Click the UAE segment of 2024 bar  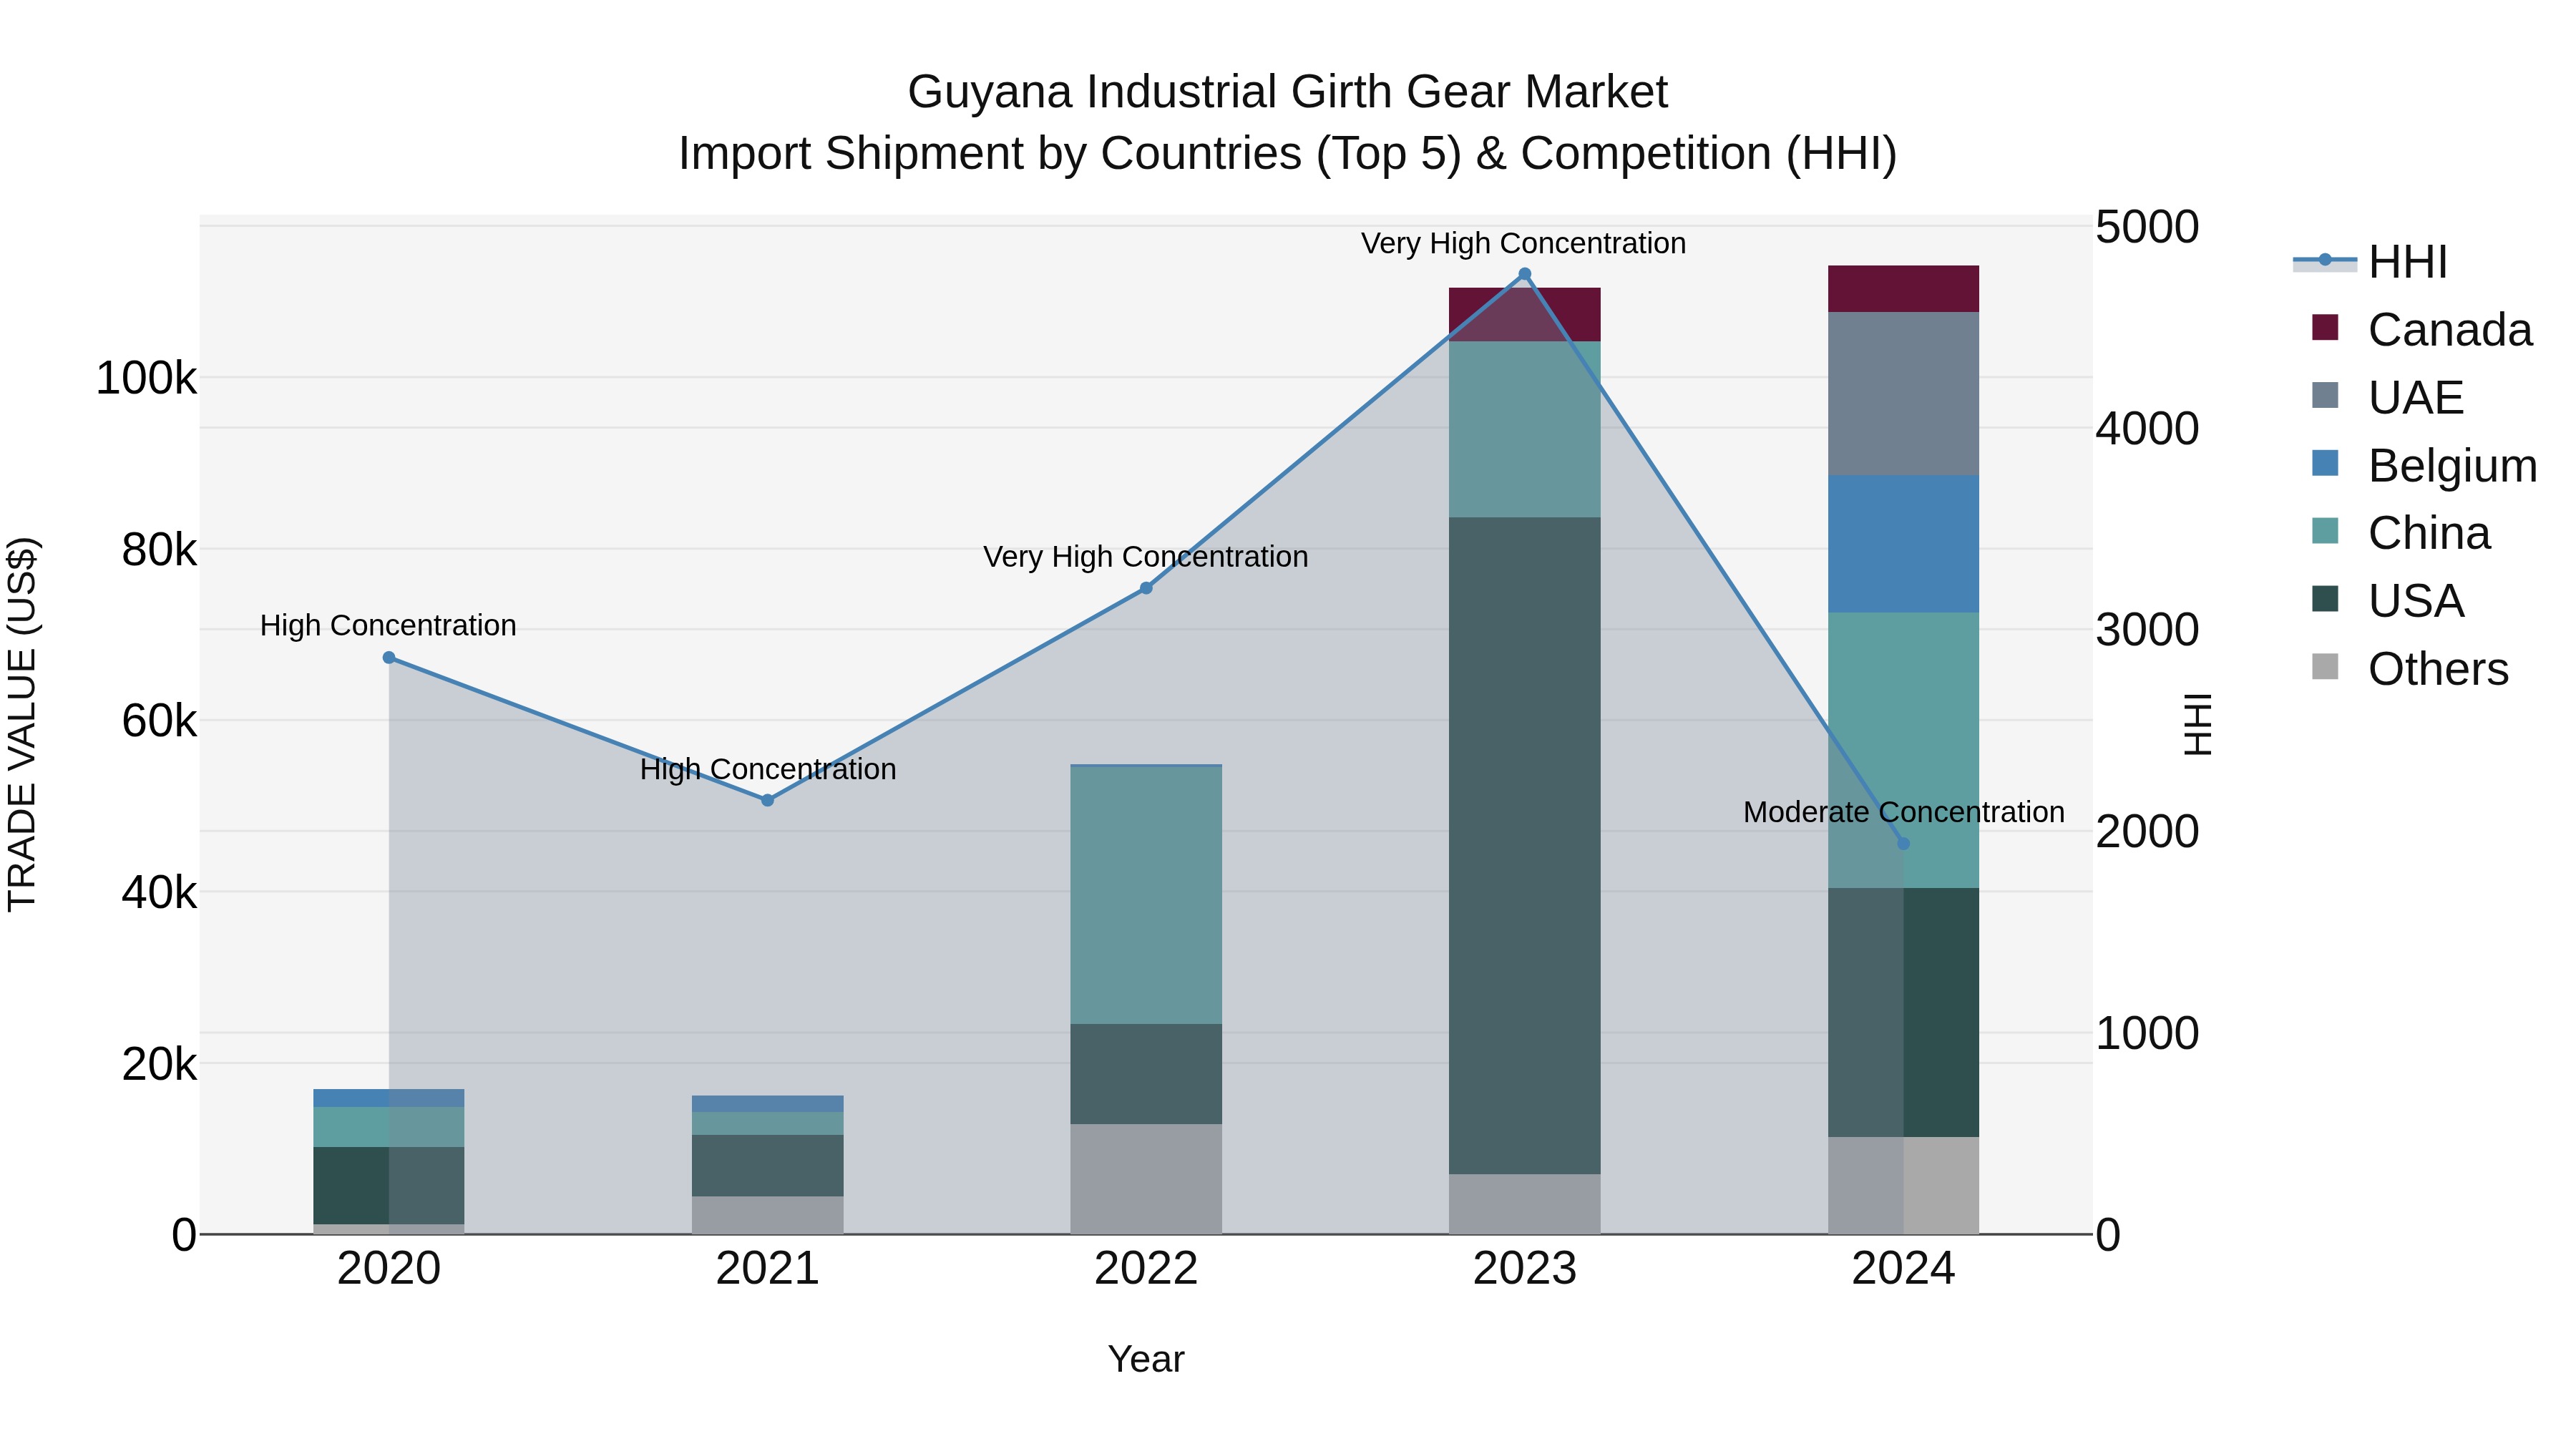[1903, 394]
